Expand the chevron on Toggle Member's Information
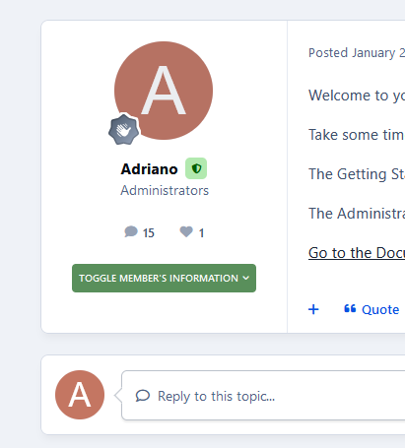This screenshot has width=405, height=448. [246, 278]
